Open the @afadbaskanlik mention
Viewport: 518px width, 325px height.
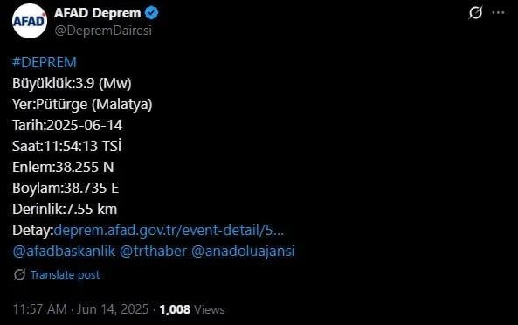(64, 251)
